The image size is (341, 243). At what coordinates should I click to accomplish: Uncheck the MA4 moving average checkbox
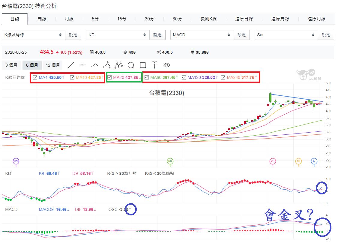(35, 77)
